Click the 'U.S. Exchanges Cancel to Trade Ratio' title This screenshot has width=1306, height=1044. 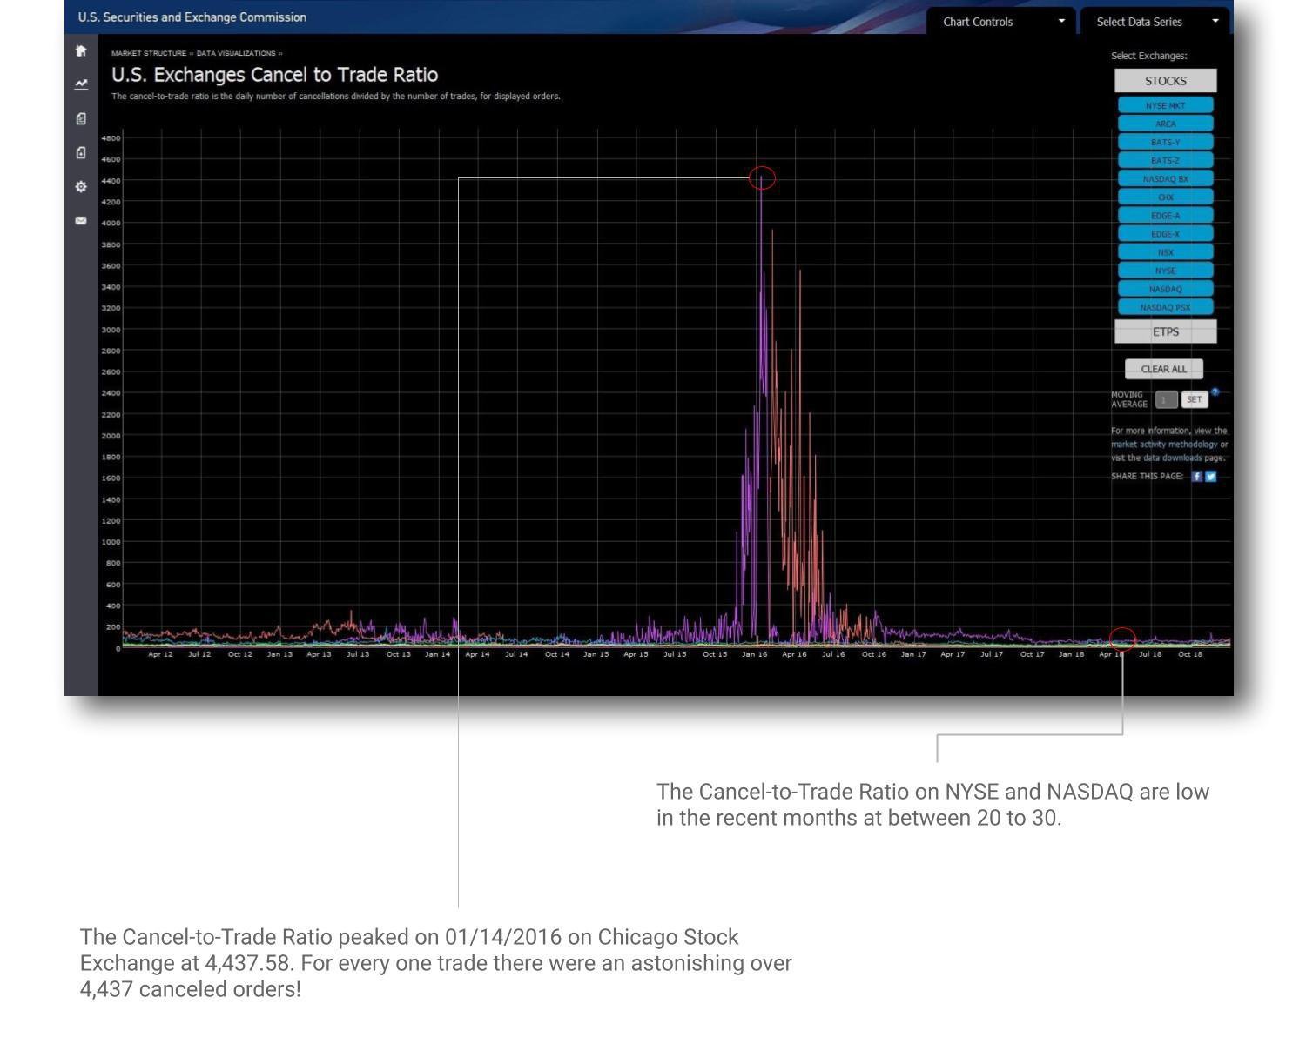274,75
